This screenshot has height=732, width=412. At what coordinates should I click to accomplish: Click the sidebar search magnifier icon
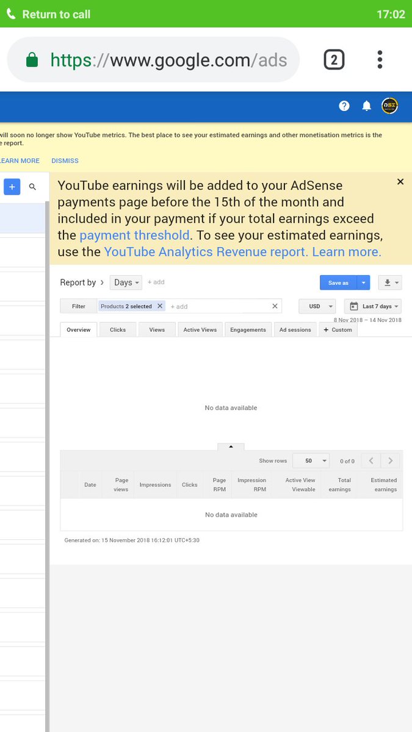click(33, 187)
